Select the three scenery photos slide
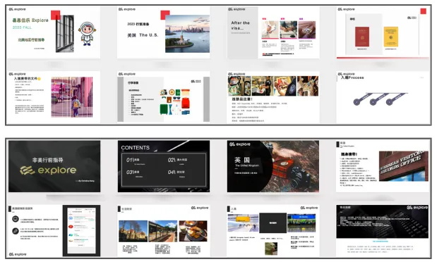The width and height of the screenshot is (437, 264). [164, 231]
